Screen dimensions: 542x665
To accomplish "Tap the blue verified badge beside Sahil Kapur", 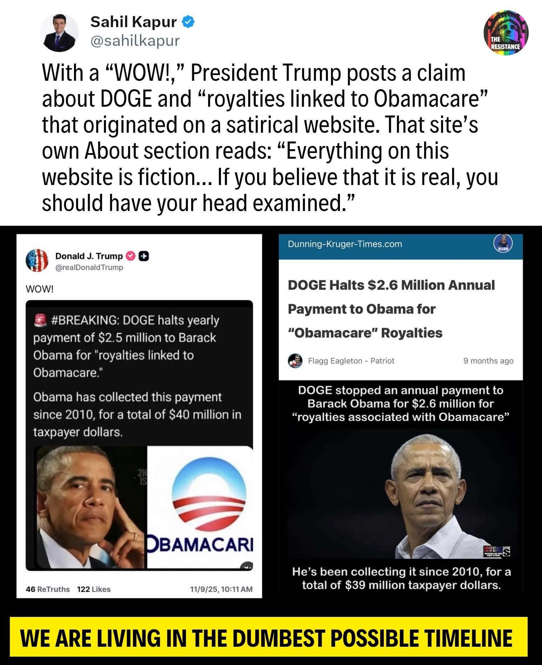I will tap(188, 22).
